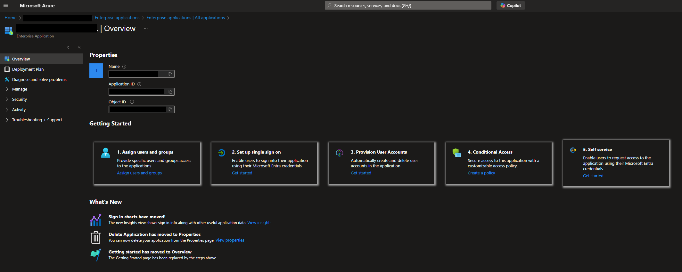The height and width of the screenshot is (272, 682).
Task: Open Enterprise applications | All applications breadcrumb
Action: (x=186, y=18)
